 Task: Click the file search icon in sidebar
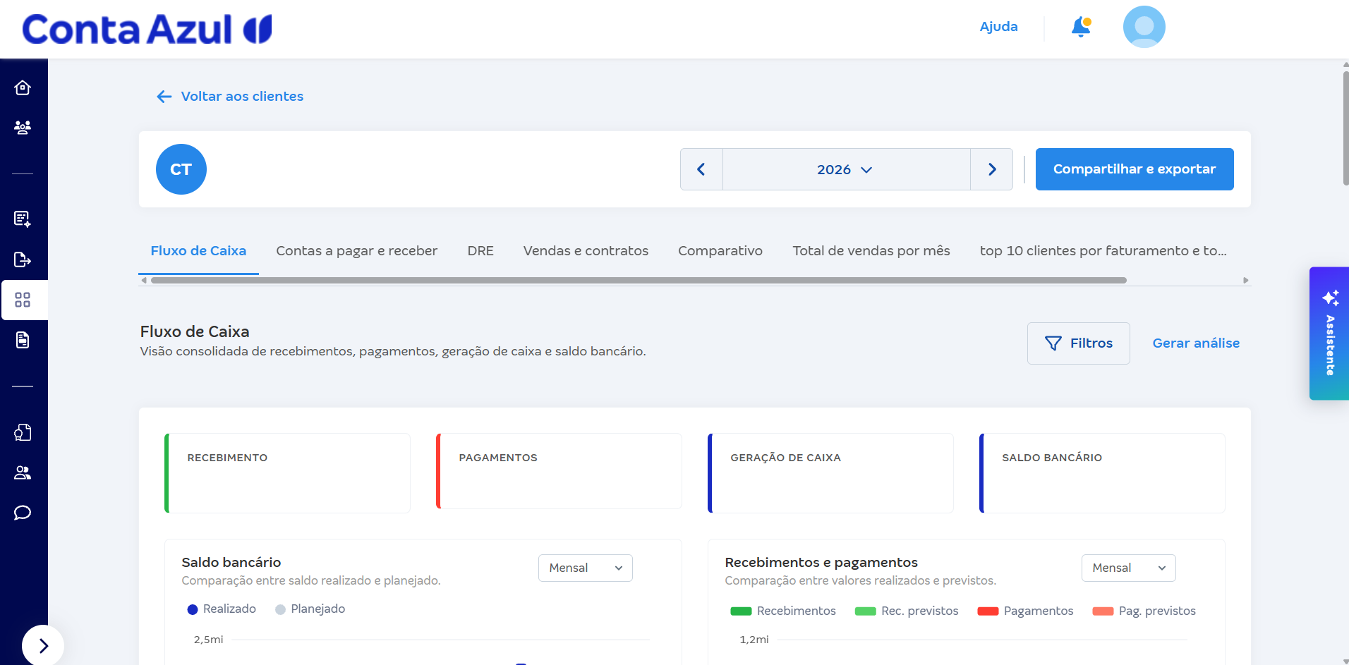tap(23, 432)
